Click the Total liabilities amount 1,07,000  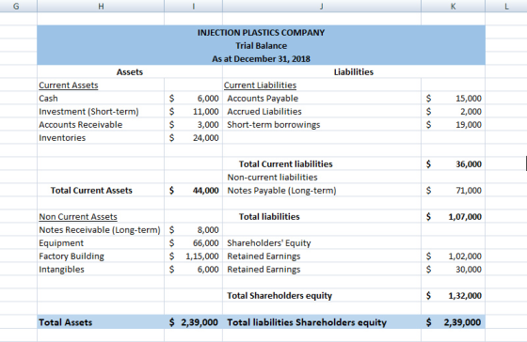[x=453, y=217]
